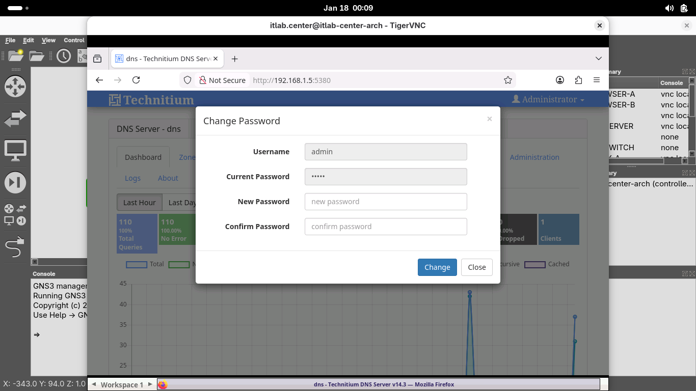Open the Firefox hamburger application menu
Viewport: 696px width, 391px height.
click(597, 80)
